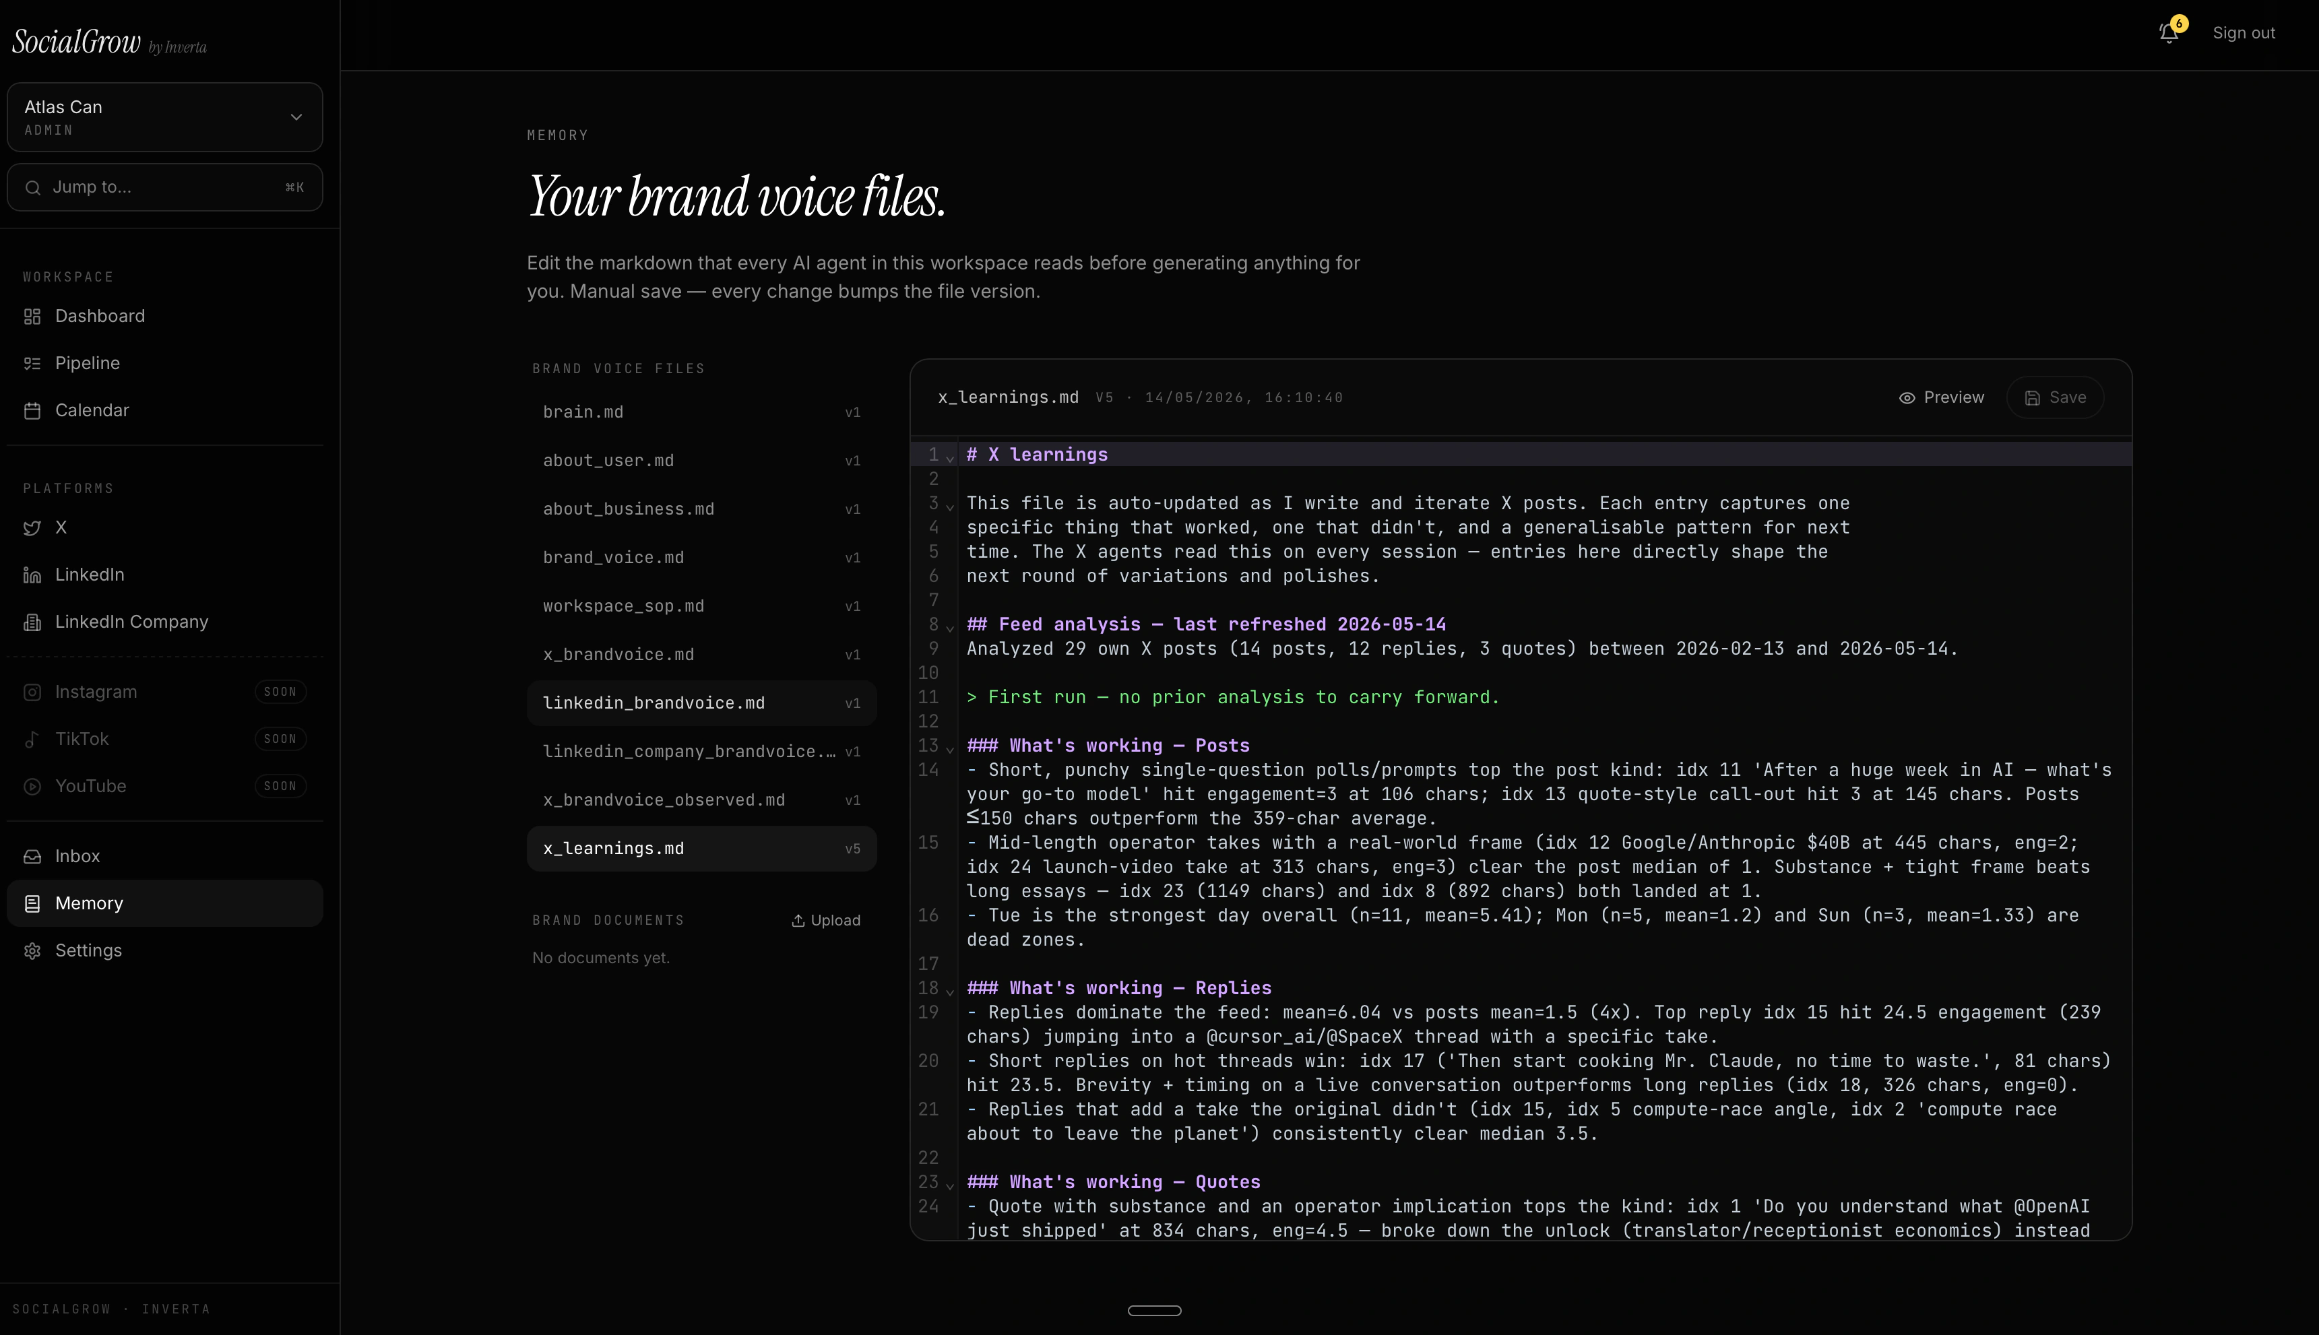Screen dimensions: 2319x1335
Task: Collapse the Quotes section fold at line 23
Action: pos(950,1185)
